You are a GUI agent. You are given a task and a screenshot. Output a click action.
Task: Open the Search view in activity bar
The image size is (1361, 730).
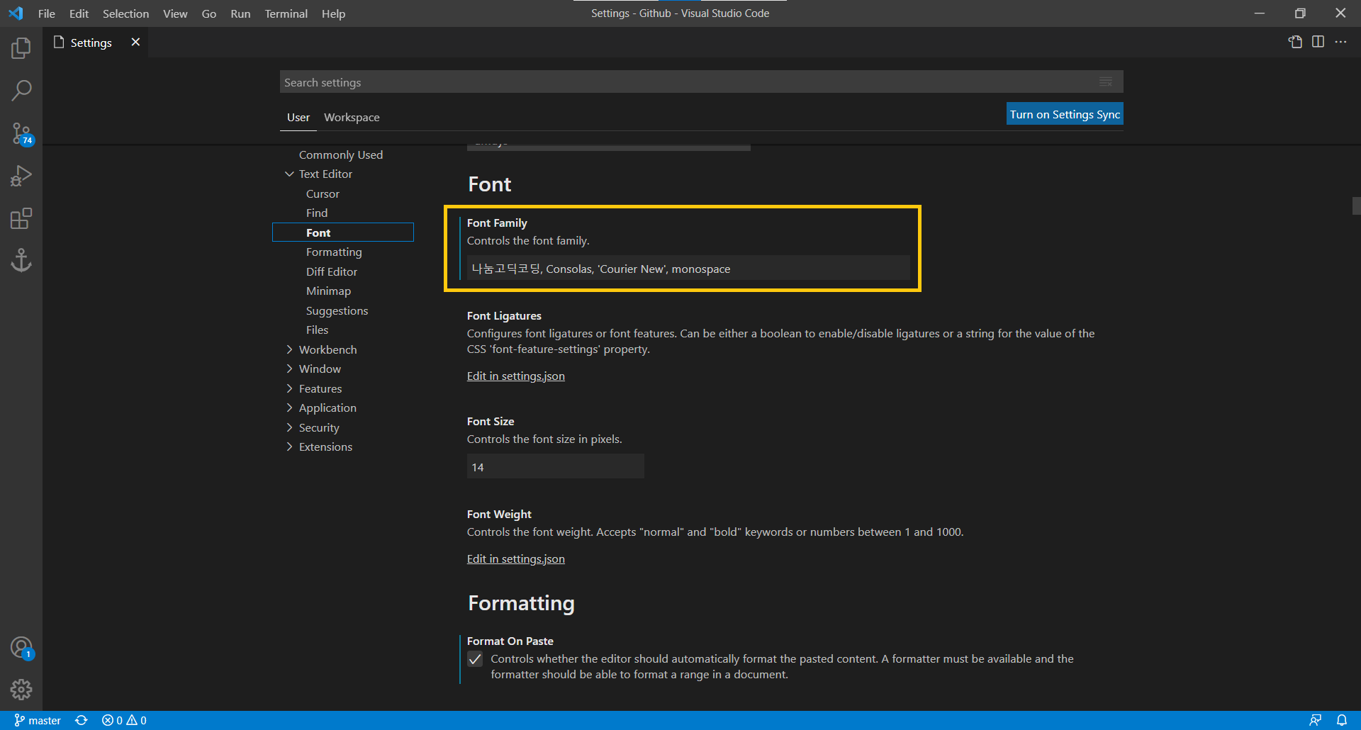[21, 91]
